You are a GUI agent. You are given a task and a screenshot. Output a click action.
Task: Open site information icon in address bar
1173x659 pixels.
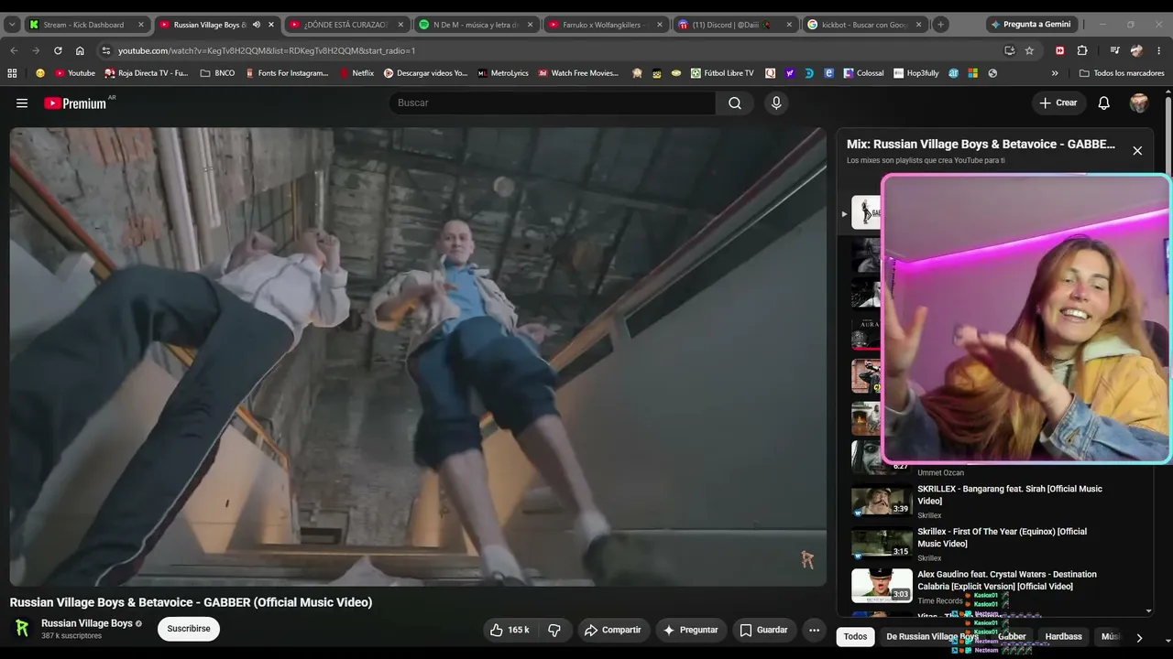106,50
